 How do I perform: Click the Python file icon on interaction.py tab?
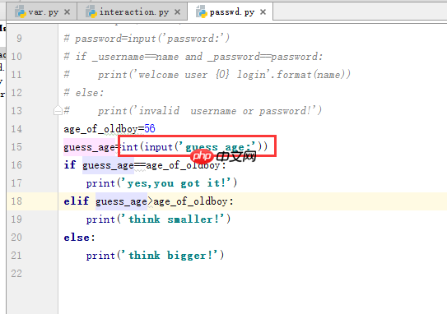(91, 12)
